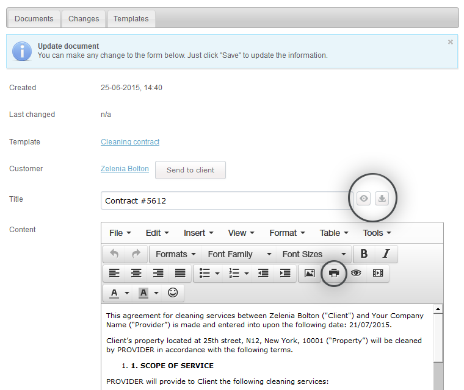Align text right
The width and height of the screenshot is (464, 390).
coord(158,273)
